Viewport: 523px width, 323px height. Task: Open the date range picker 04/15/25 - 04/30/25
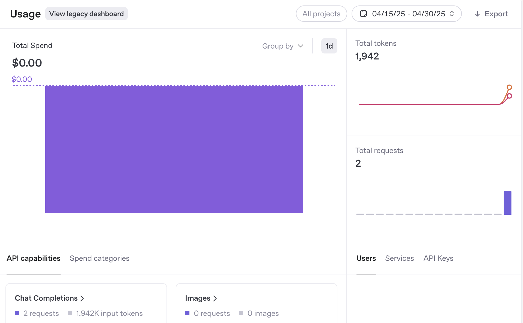pos(406,14)
